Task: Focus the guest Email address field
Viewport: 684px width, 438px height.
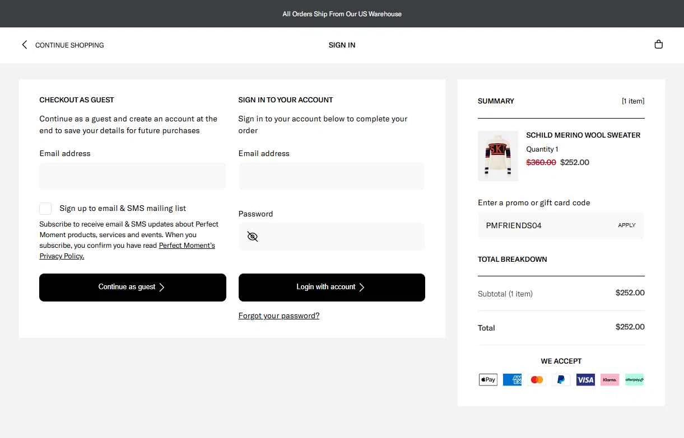Action: point(133,176)
